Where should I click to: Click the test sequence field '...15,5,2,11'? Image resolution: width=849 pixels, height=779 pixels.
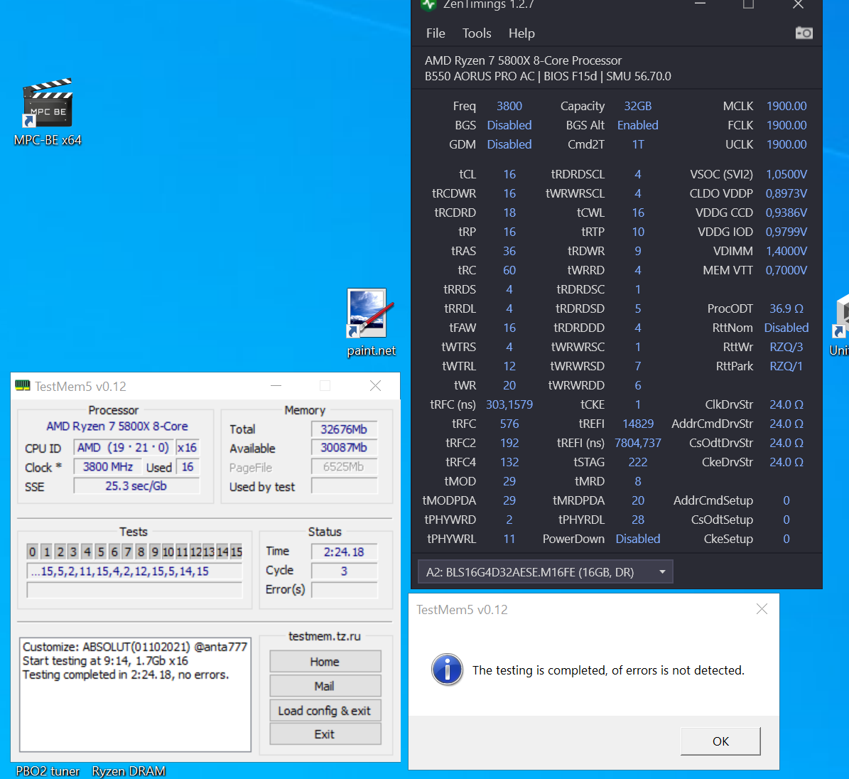coord(134,571)
